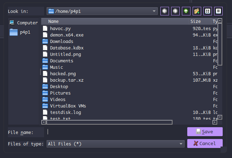Expand the Look in path dropdown
Screen dimensions: 232x158
tap(154, 11)
